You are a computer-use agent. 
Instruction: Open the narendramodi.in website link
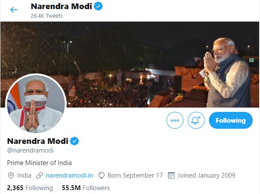click(x=70, y=175)
